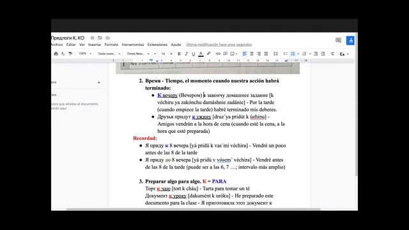Click the document title Предлоги К, КО
Image resolution: width=409 pixels, height=230 pixels.
click(x=68, y=38)
